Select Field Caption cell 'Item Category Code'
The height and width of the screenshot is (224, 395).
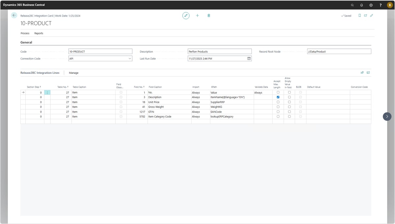tap(169, 116)
